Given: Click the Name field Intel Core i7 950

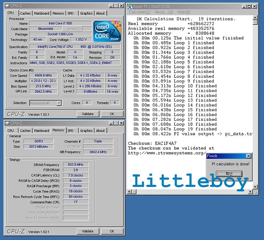Looking at the screenshot, I should tap(60, 23).
